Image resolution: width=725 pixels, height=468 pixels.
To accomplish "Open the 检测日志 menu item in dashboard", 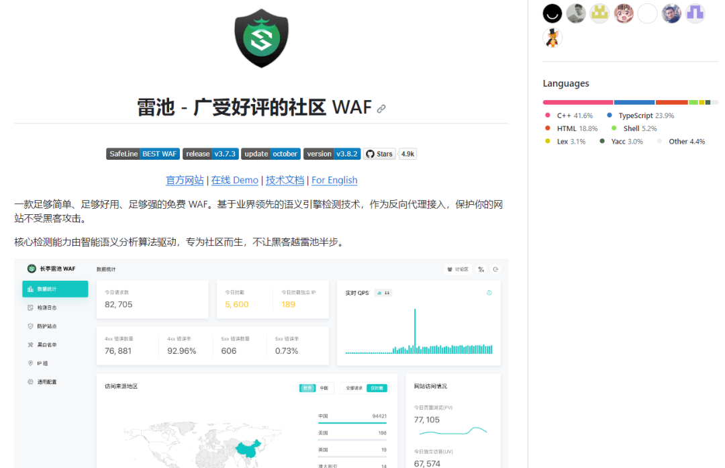I will tap(55, 308).
